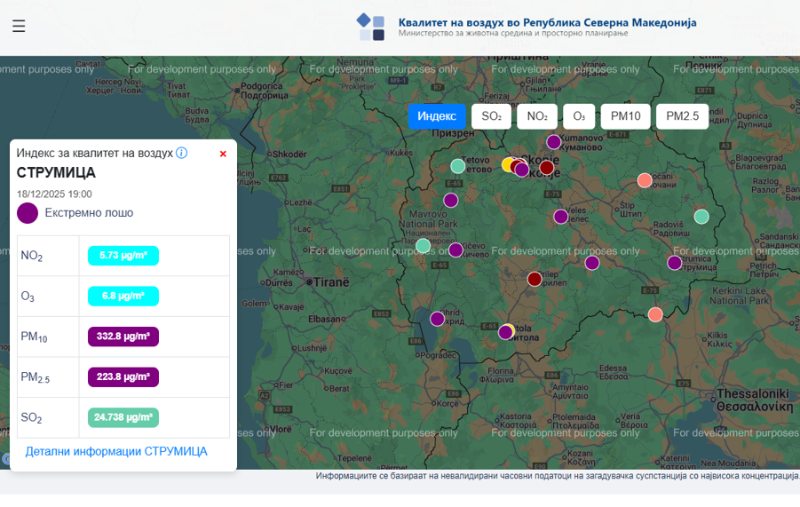This screenshot has height=507, width=800.
Task: Click the info icon beside index title
Action: pyautogui.click(x=181, y=153)
